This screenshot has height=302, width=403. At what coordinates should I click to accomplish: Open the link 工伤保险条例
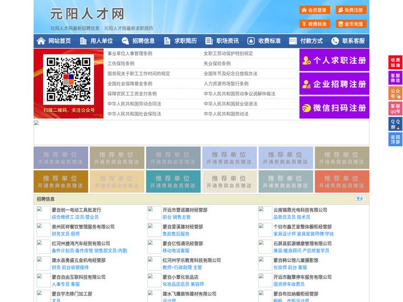coord(121,63)
